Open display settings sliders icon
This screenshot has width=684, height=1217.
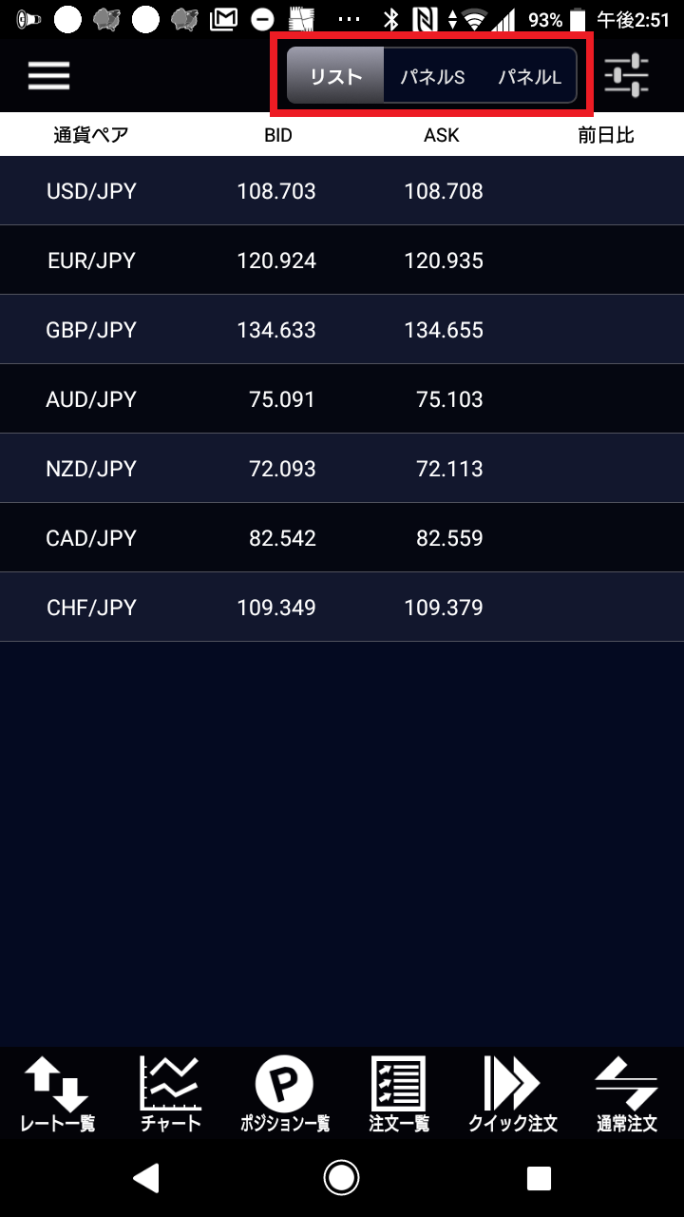(x=626, y=75)
